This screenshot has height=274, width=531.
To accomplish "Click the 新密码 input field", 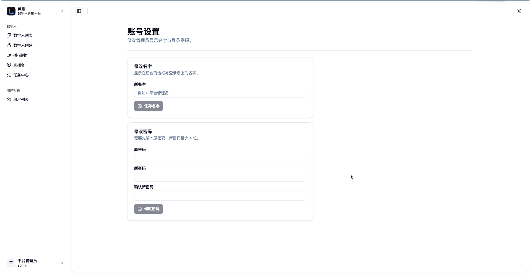I will (220, 177).
